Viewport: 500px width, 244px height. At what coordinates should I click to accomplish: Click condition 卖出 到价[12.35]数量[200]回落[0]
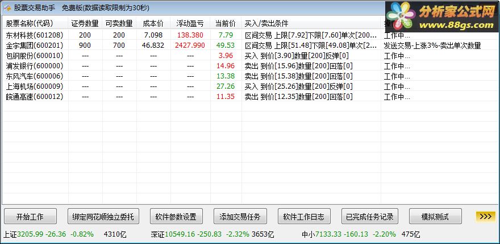point(298,97)
